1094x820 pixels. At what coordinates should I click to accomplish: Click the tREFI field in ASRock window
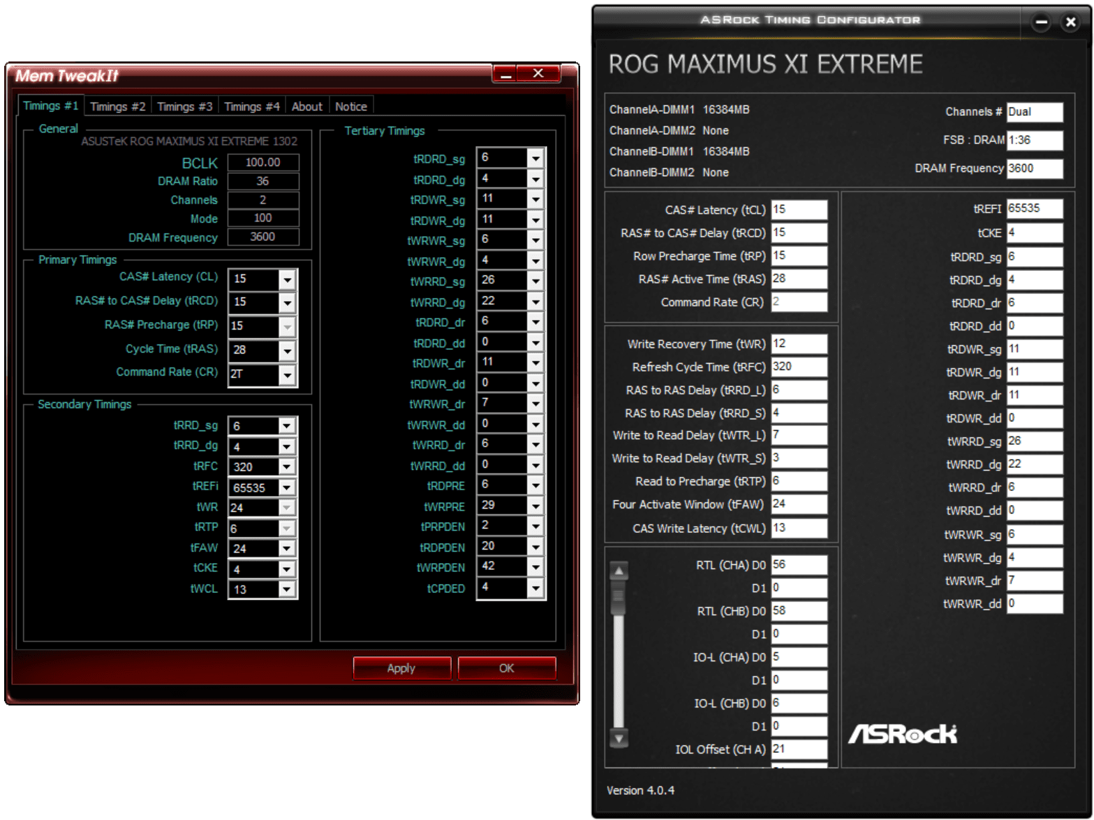pyautogui.click(x=1035, y=209)
